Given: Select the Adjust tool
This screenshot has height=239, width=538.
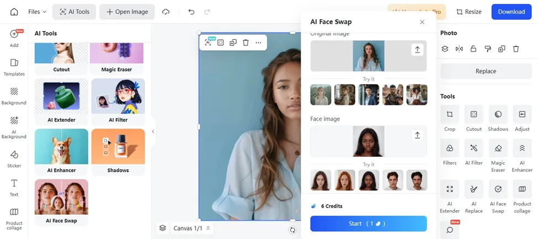Looking at the screenshot, I should pos(522,119).
